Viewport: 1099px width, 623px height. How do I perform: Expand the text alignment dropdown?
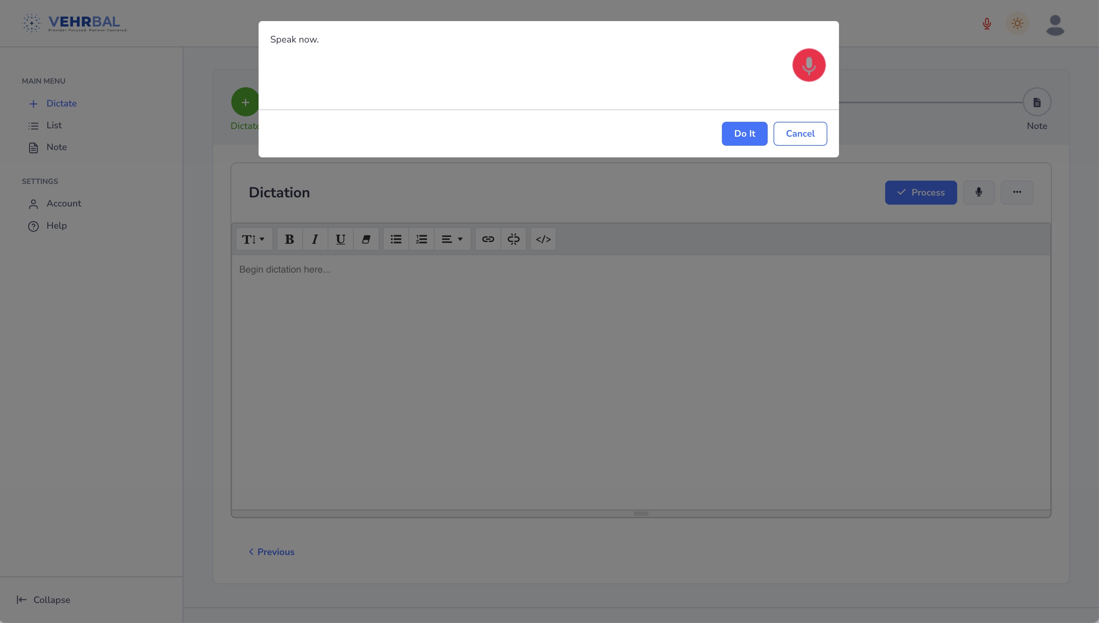452,239
